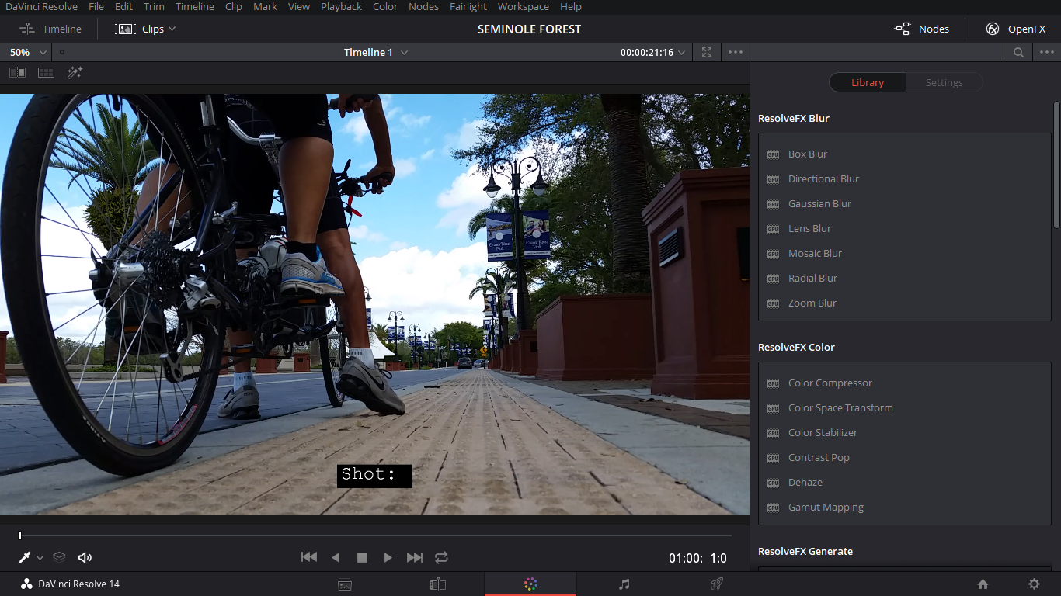The image size is (1061, 596).
Task: Toggle the OpenFX panel
Action: [1016, 29]
